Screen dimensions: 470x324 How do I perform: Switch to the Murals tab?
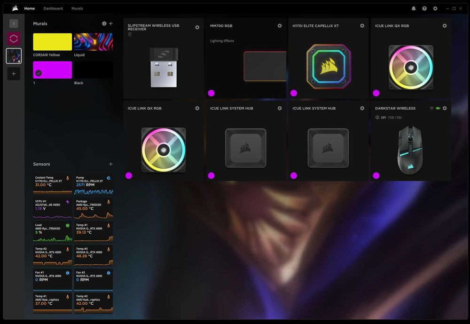tap(77, 8)
